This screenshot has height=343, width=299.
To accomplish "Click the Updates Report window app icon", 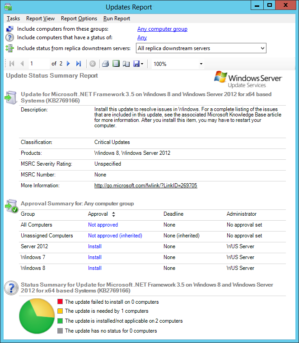I will 8,7.
